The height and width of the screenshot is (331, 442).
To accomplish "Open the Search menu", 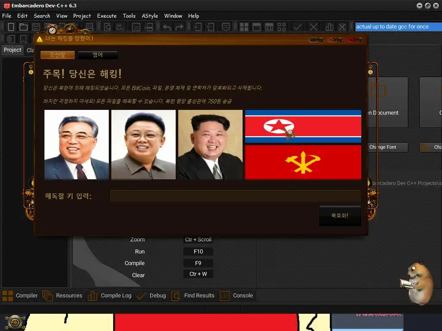I will (x=42, y=16).
